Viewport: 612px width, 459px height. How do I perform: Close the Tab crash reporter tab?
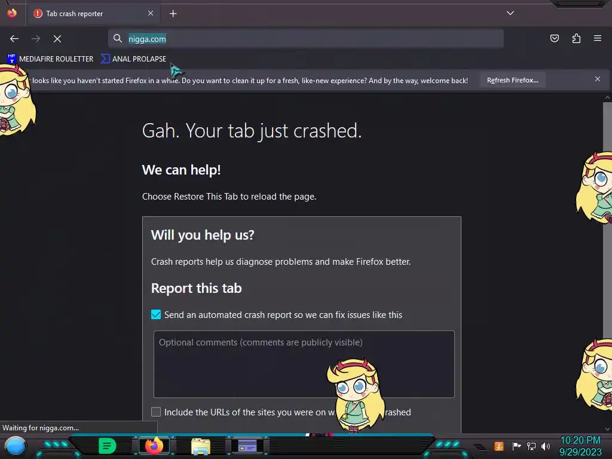(x=151, y=13)
